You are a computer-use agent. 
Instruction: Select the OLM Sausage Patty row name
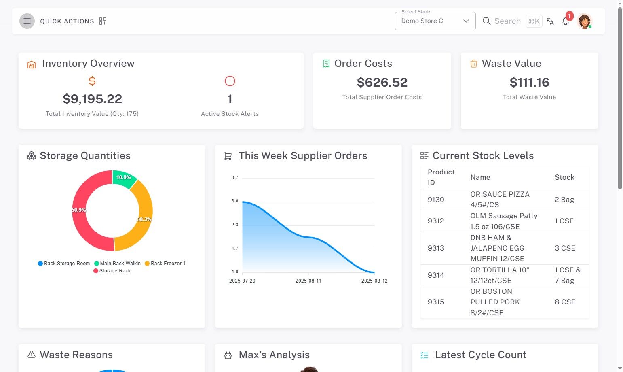coord(504,221)
